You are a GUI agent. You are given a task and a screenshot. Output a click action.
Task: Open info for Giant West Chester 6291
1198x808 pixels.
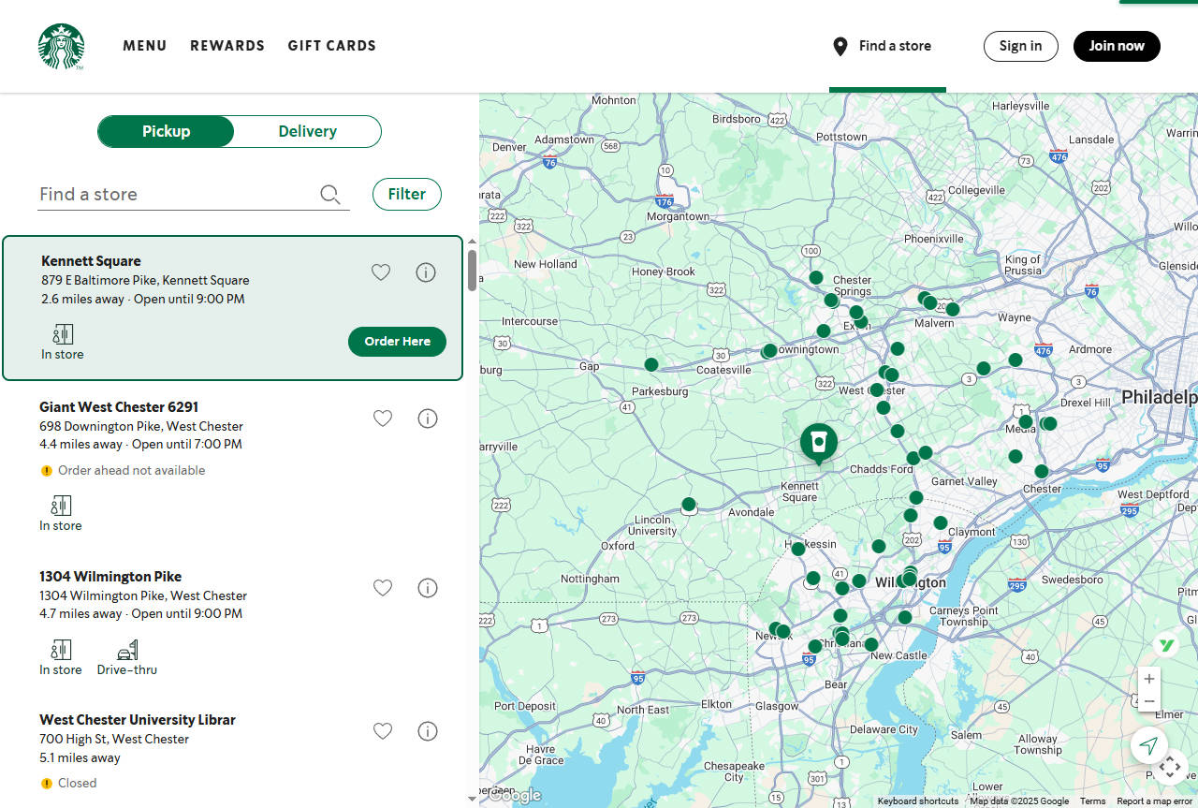coord(428,419)
